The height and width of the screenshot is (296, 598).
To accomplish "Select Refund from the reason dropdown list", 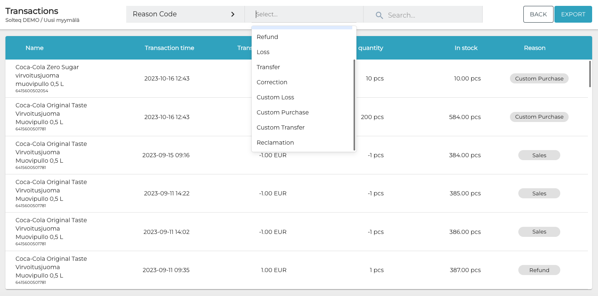I will click(x=267, y=37).
